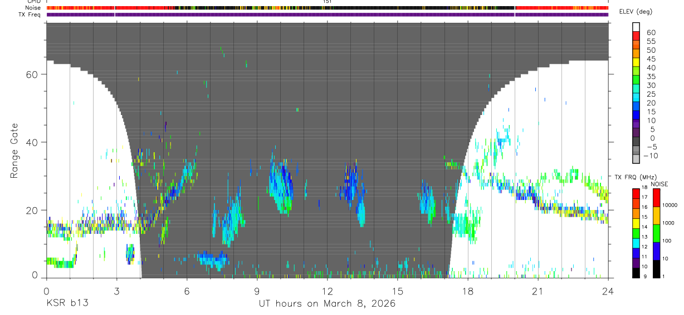The image size is (684, 315).
Task: Click the light gray swatch below -10 ELEV
Action: (x=636, y=158)
